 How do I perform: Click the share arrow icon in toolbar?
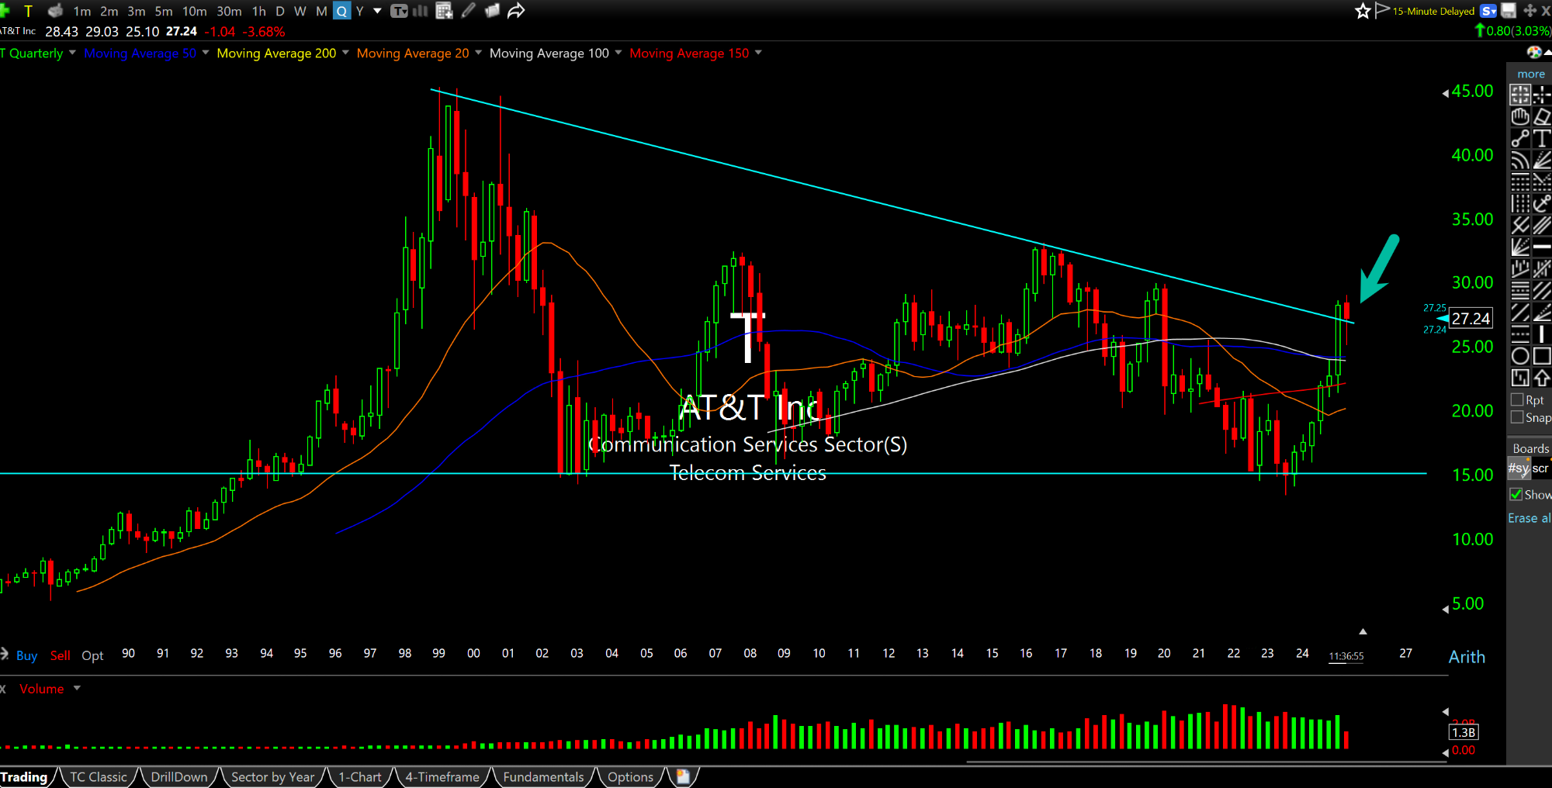point(516,11)
